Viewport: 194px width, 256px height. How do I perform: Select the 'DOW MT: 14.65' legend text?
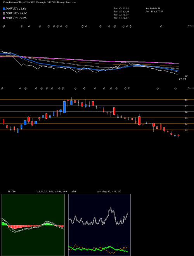pos(16,14)
